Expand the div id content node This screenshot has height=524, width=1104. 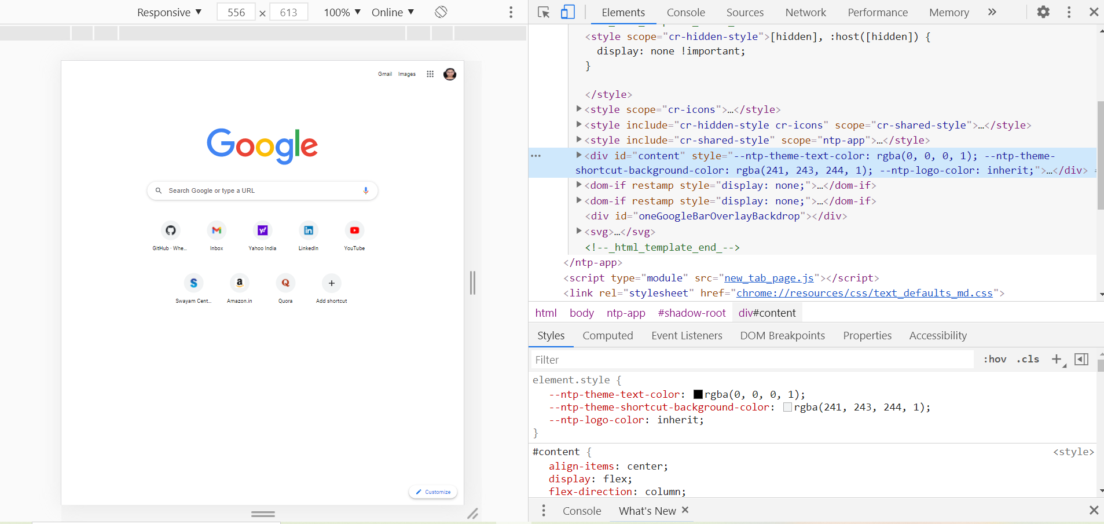click(578, 155)
